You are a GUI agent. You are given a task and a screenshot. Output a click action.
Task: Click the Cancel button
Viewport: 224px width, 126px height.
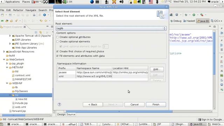click(x=134, y=105)
